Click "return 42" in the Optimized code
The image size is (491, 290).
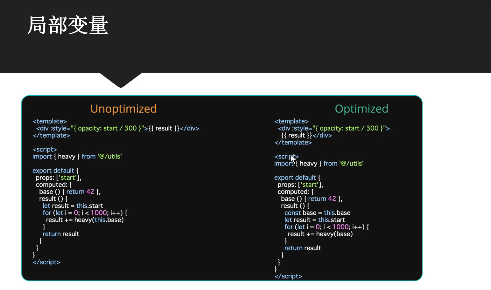(x=322, y=199)
